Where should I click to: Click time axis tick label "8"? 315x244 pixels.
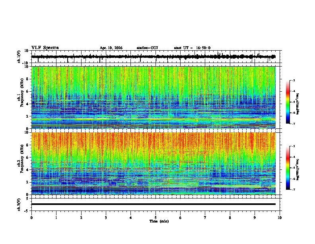(230, 218)
